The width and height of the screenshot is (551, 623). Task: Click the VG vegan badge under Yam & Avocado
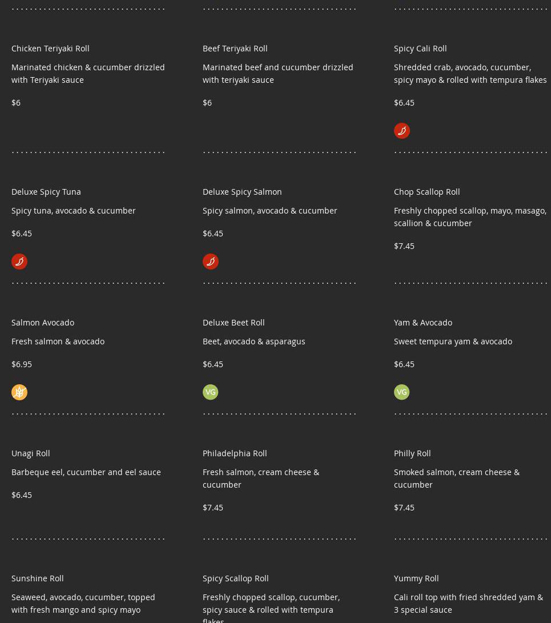(x=401, y=392)
